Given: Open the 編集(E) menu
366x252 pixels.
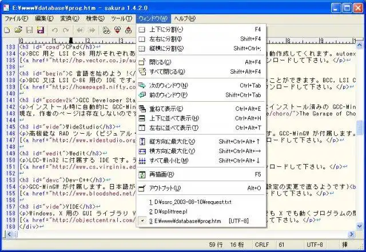Looking at the screenshot, I should 44,18.
